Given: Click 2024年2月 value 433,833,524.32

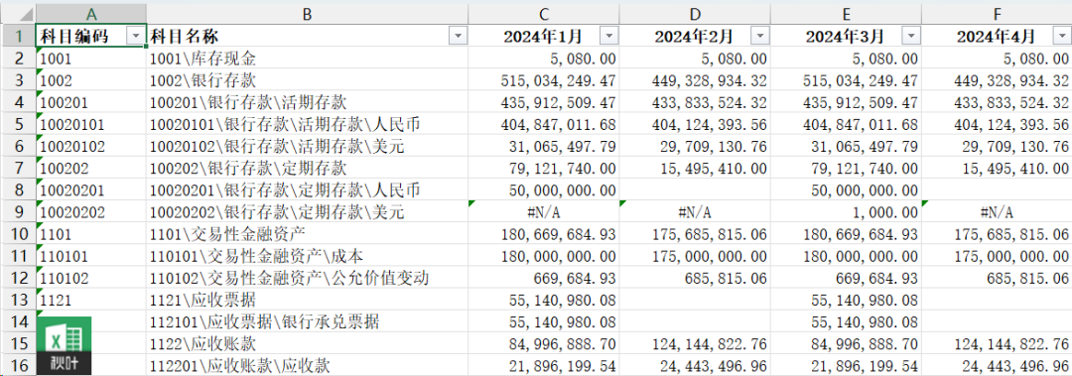Looking at the screenshot, I should point(694,102).
